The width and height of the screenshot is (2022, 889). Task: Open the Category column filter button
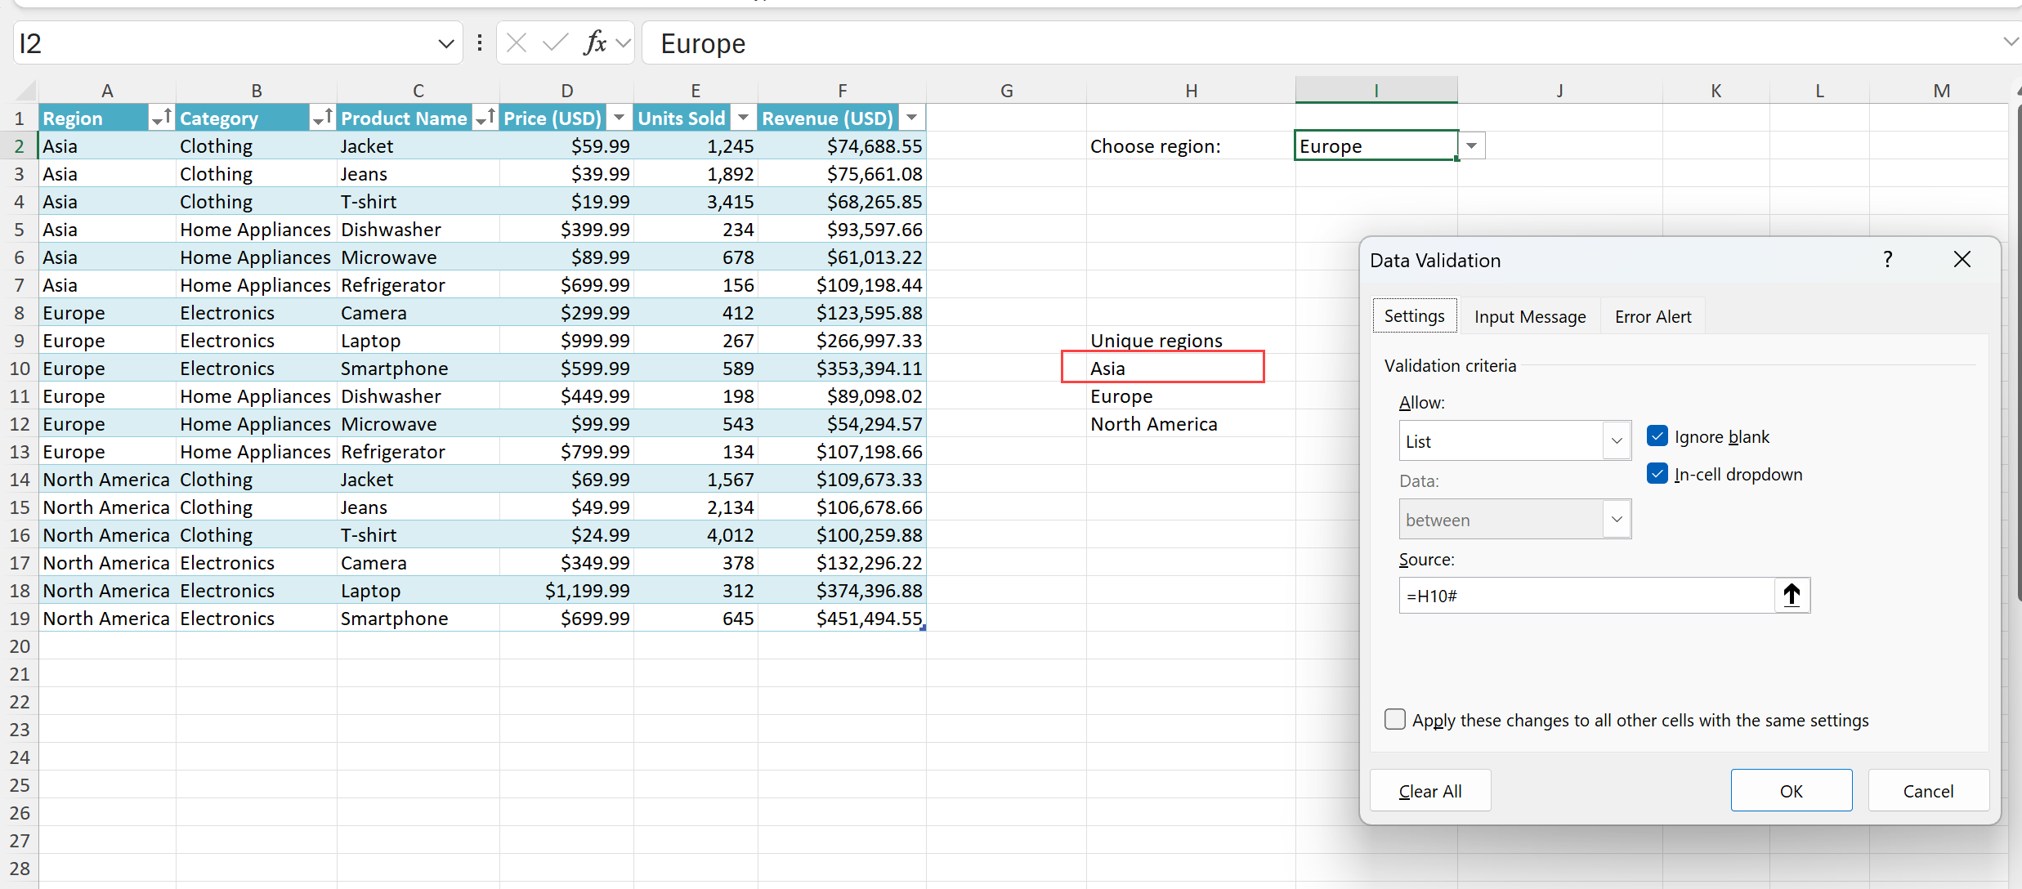(322, 118)
